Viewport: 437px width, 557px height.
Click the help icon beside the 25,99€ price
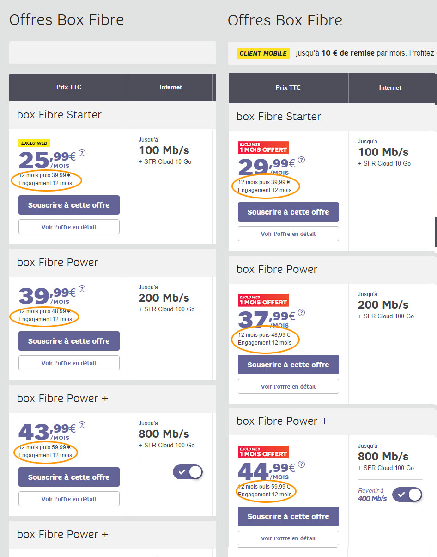[82, 153]
